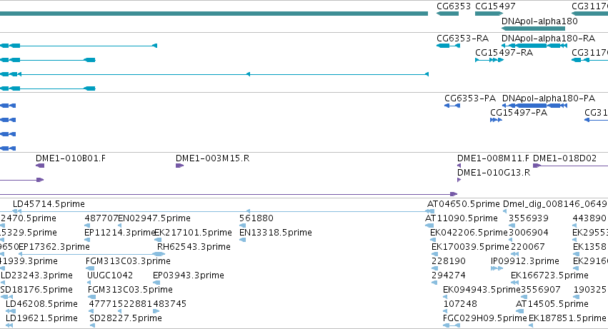Viewport: 608px width, 329px height.
Task: Select the 487707 EST label
Action: tap(101, 218)
